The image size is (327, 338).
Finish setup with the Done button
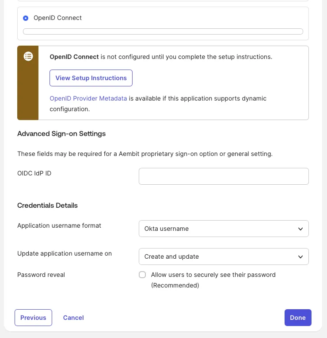(298, 318)
